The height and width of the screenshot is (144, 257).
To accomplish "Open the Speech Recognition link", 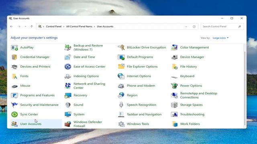I will click(x=141, y=105).
